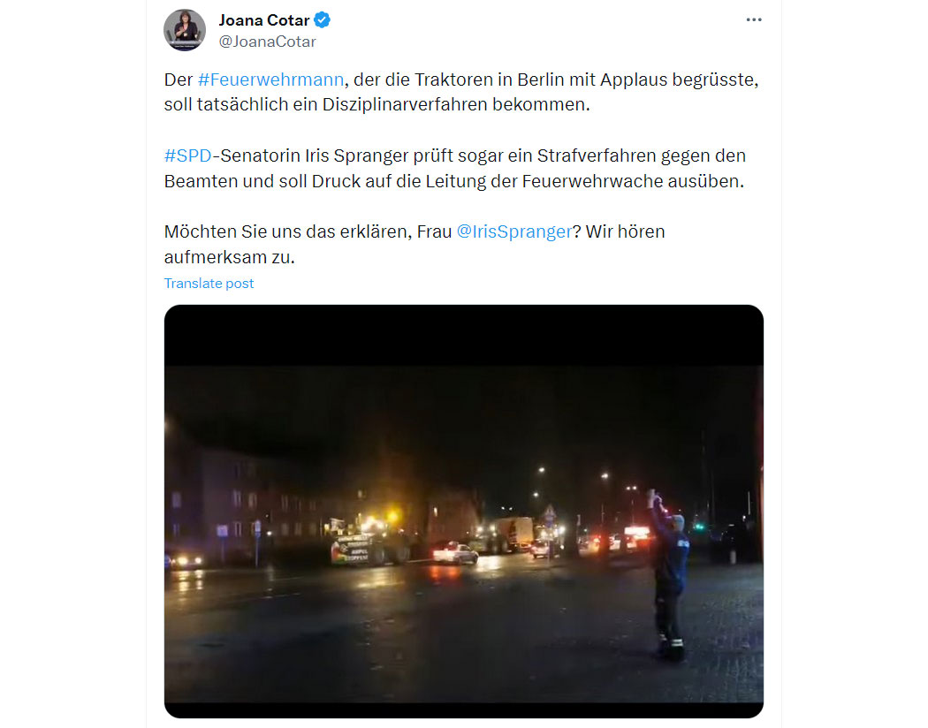
Task: Follow the #Feuerwehrmann hashtag
Action: point(270,80)
